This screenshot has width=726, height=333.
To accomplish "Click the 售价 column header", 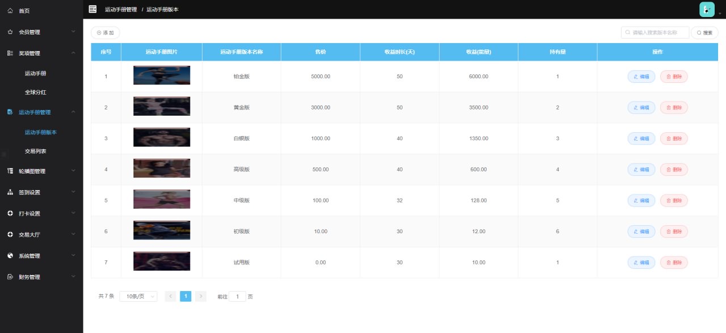I will [320, 52].
